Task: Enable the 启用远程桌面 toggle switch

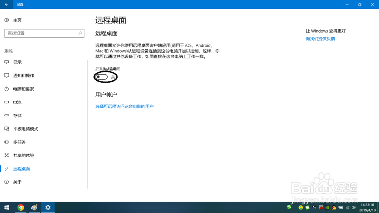Action: [101, 77]
